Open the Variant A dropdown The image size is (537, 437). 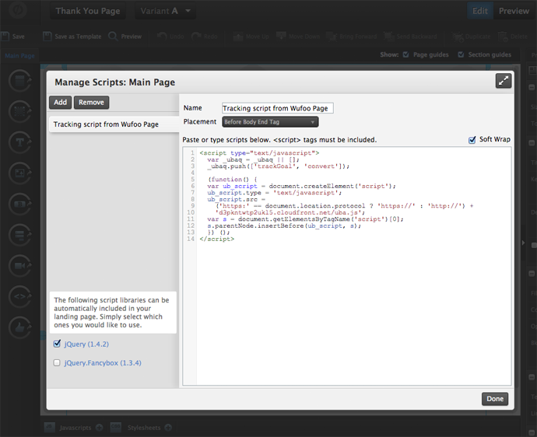166,11
